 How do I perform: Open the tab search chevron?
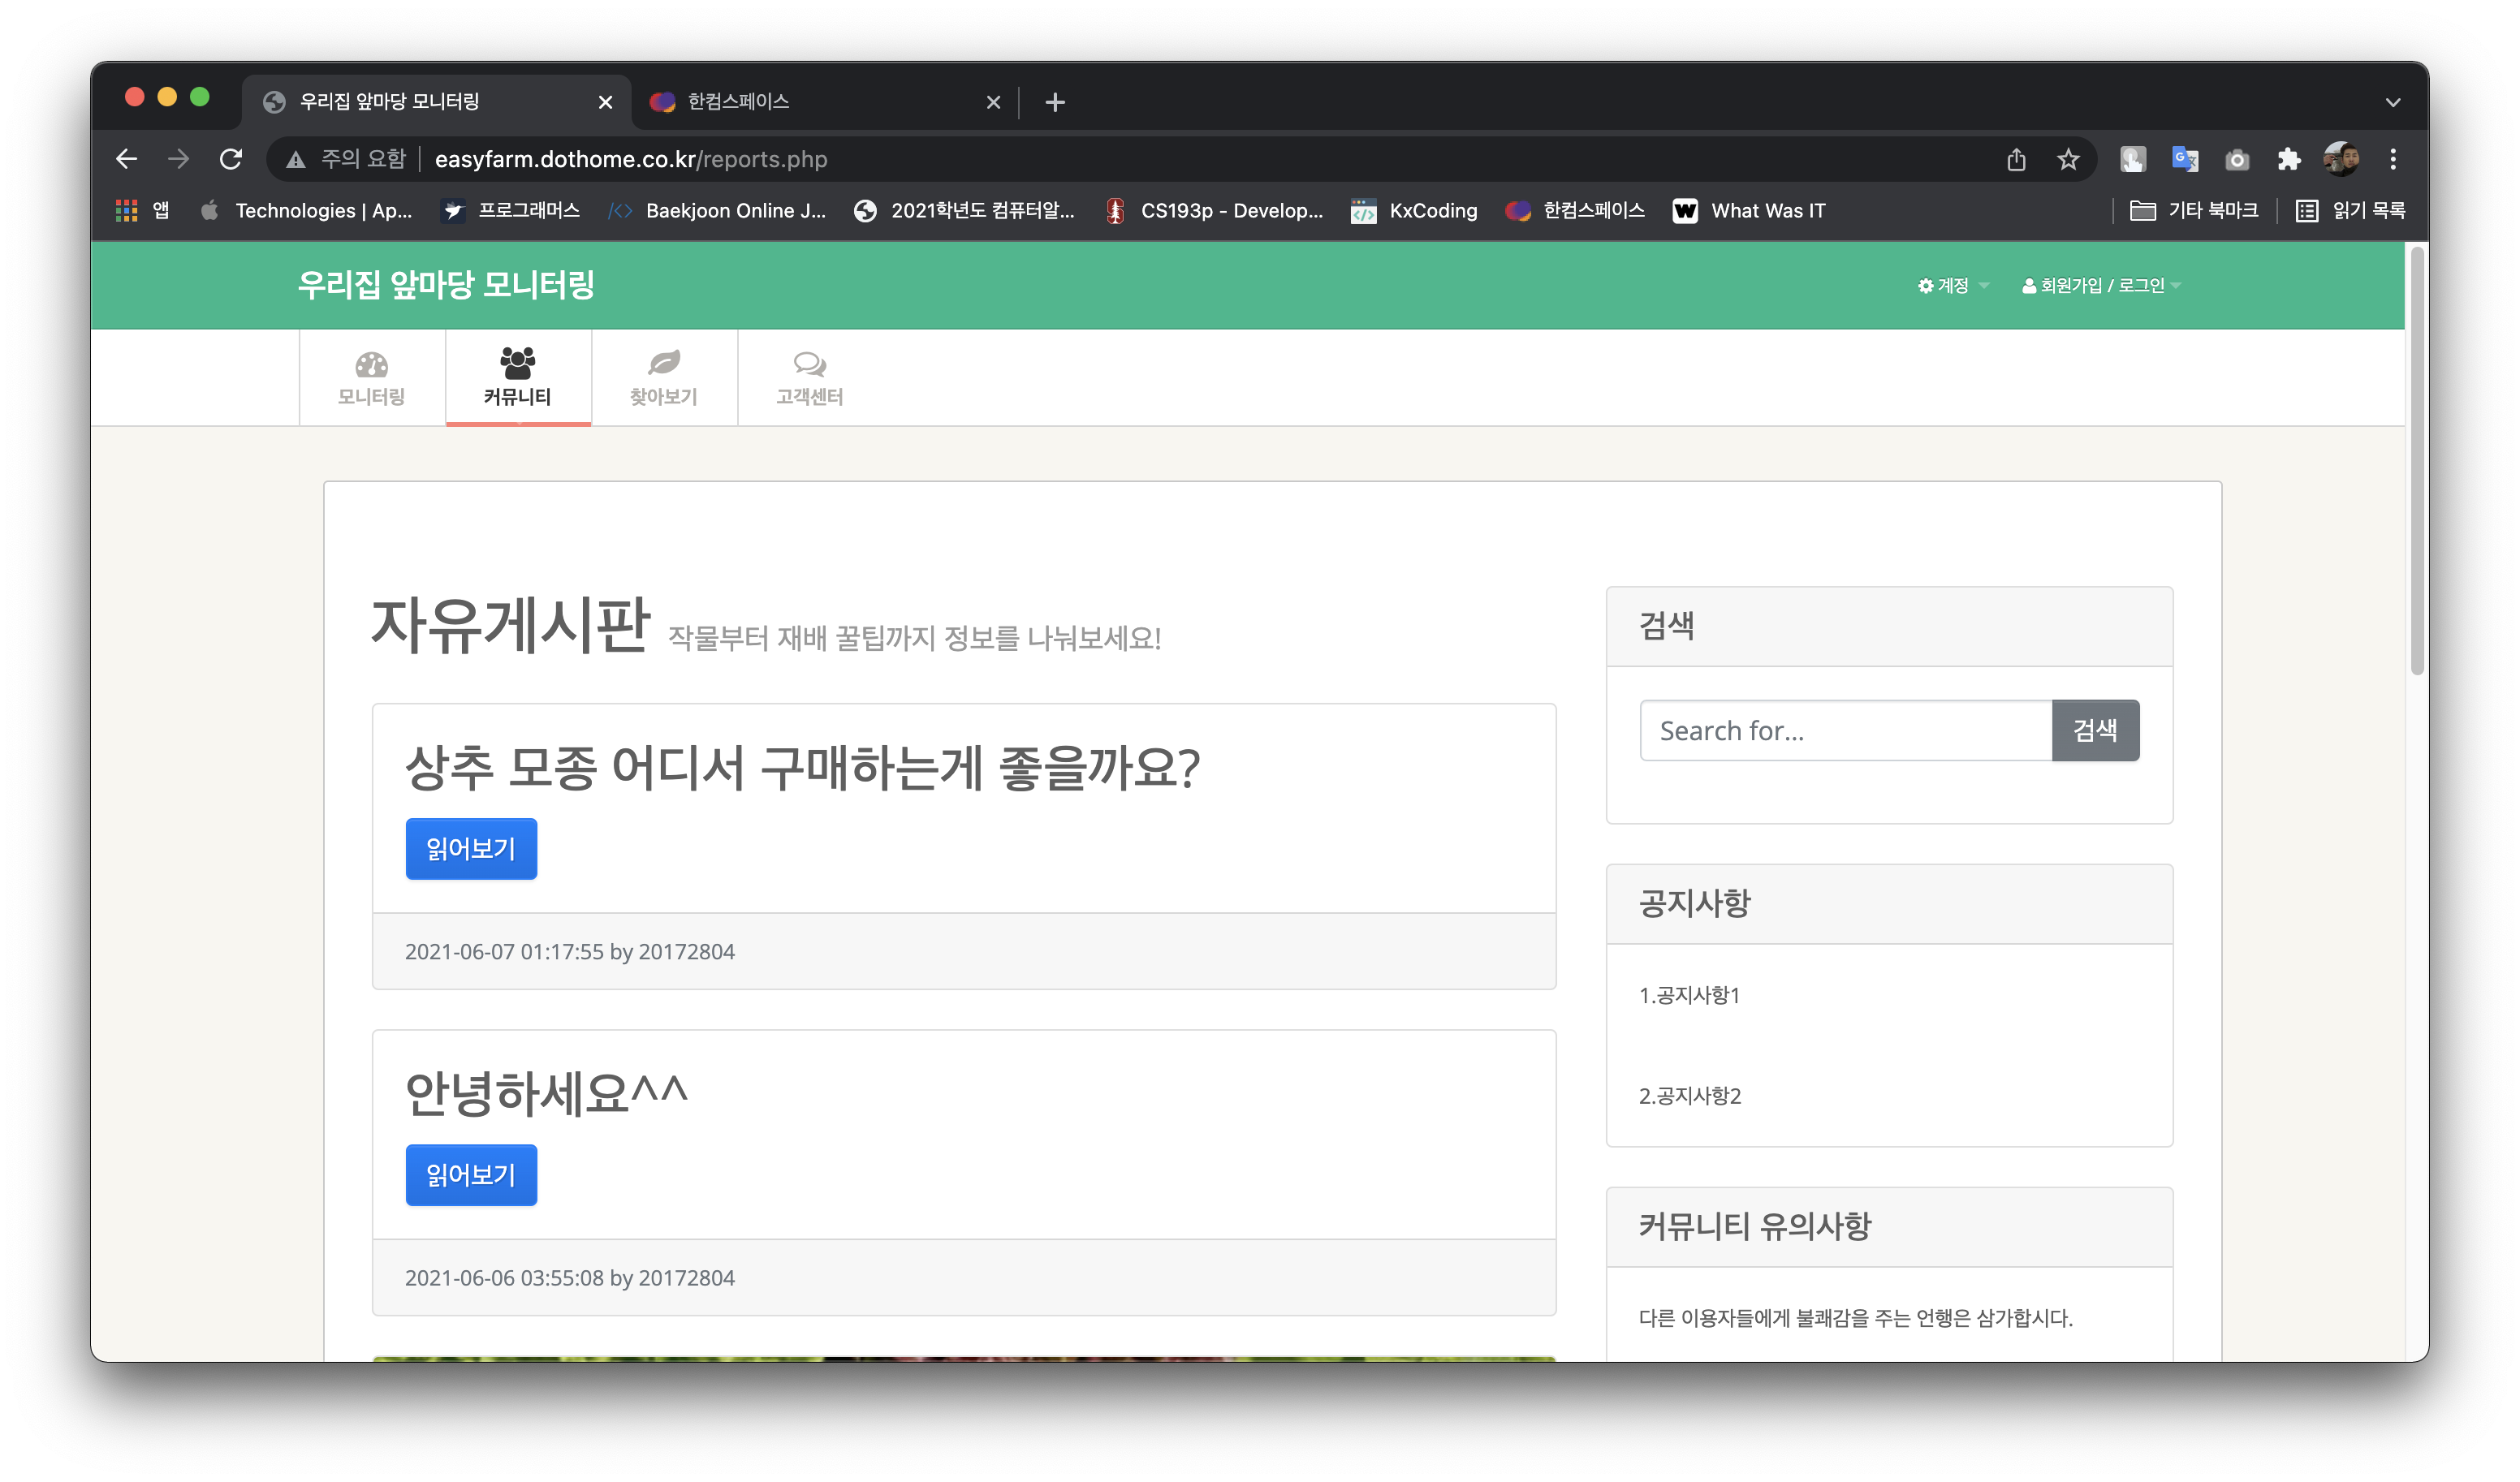point(2393,101)
